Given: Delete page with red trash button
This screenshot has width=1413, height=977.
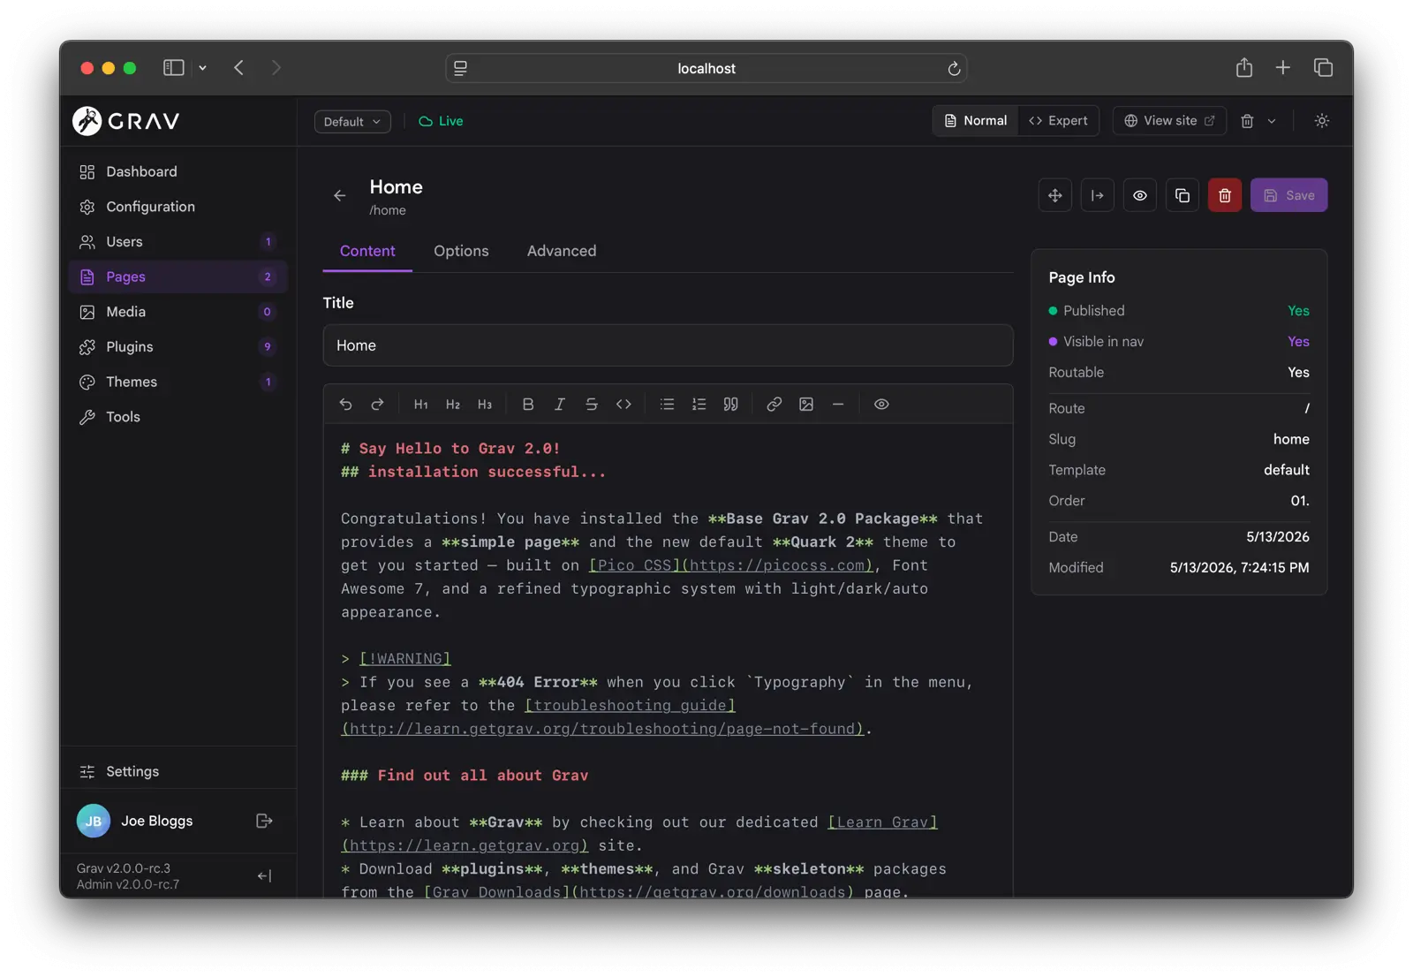Looking at the screenshot, I should pyautogui.click(x=1225, y=195).
